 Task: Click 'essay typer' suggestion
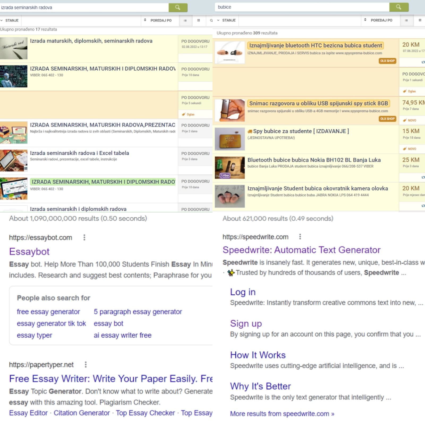35,335
